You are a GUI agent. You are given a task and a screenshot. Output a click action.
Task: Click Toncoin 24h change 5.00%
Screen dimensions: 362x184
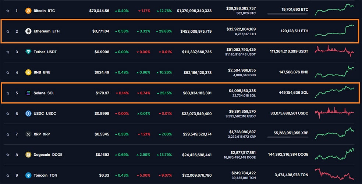coord(143,176)
